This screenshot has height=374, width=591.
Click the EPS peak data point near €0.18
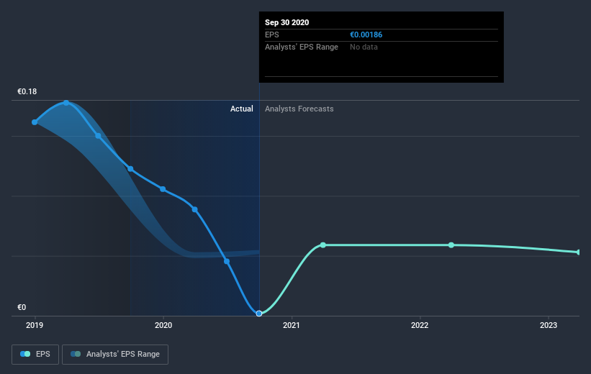coord(66,102)
